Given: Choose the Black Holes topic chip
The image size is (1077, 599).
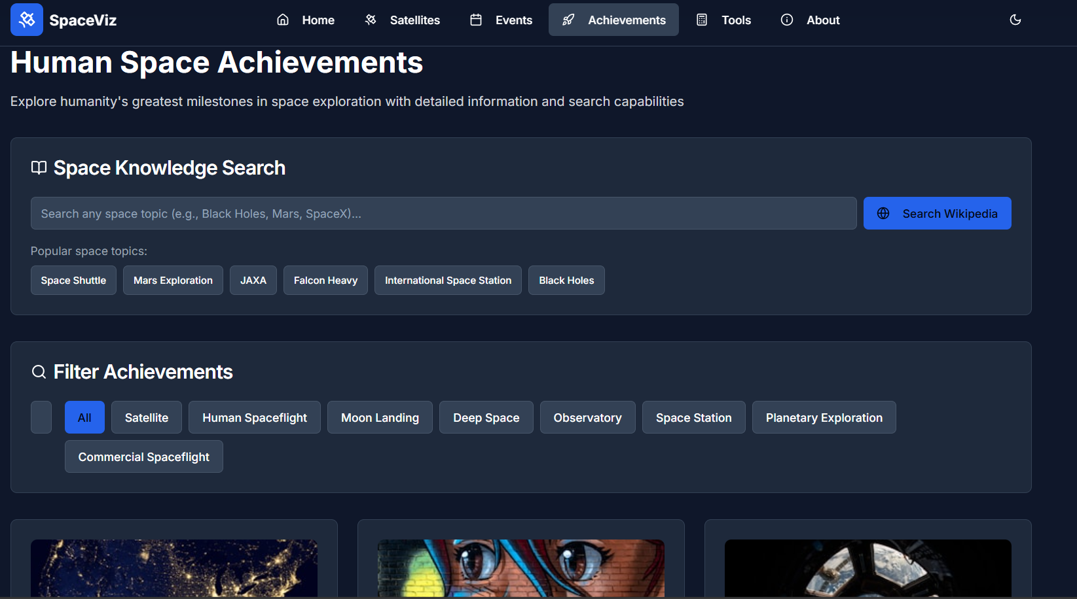Looking at the screenshot, I should point(566,280).
